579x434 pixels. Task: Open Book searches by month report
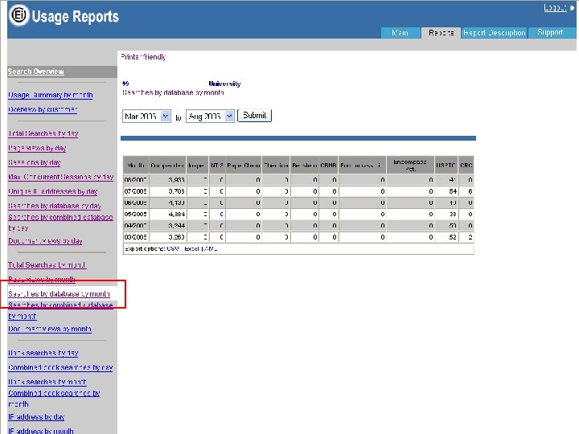[47, 382]
